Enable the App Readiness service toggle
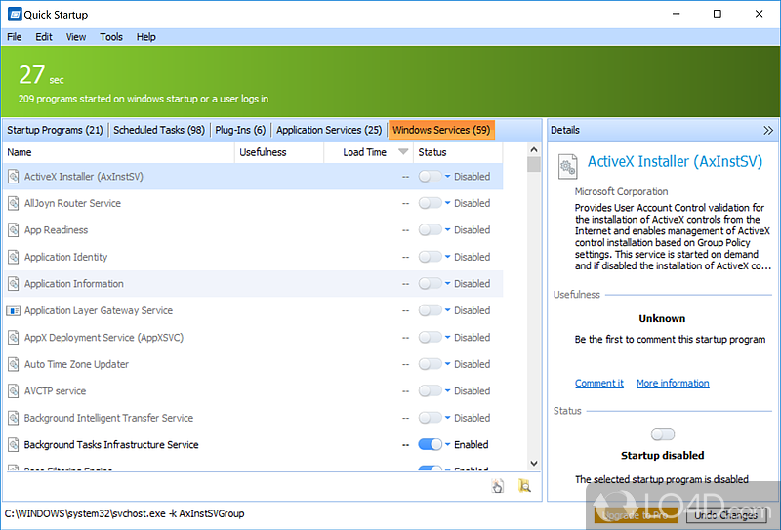 click(x=430, y=230)
